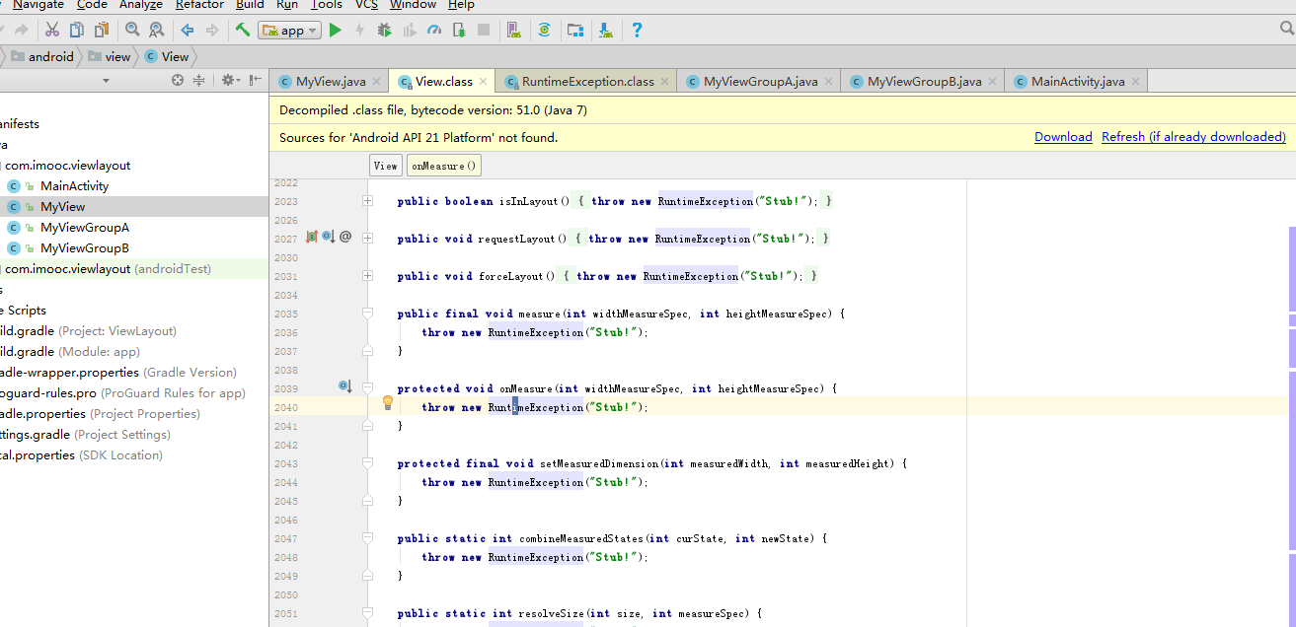1296x627 pixels.
Task: Collapse the setMeasuredDimension() method fold
Action: 368,463
